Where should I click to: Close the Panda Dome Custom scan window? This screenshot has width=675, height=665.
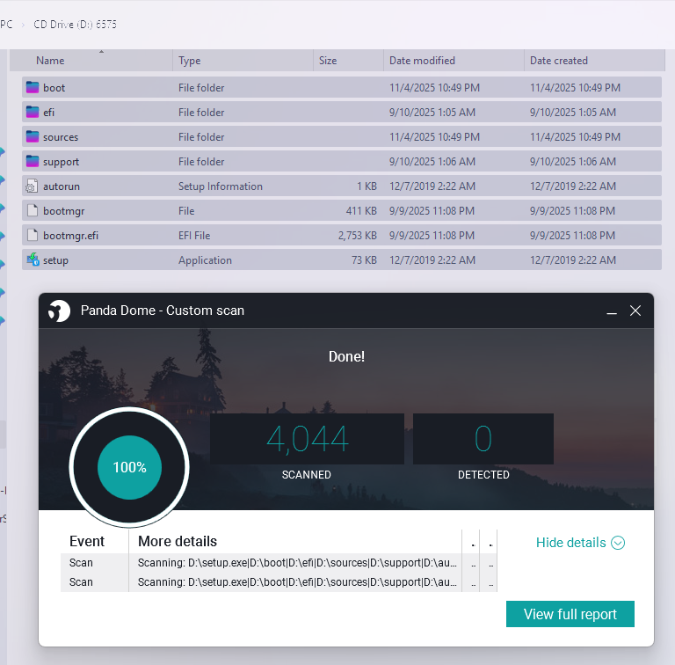tap(635, 311)
